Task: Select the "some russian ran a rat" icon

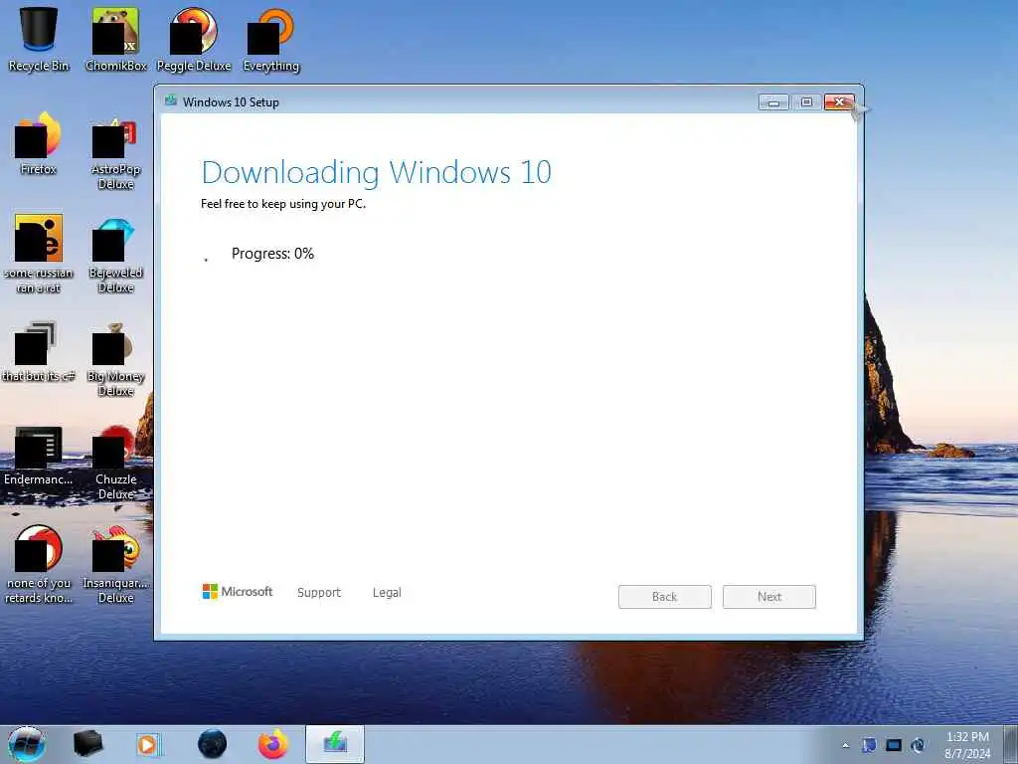Action: [x=39, y=254]
